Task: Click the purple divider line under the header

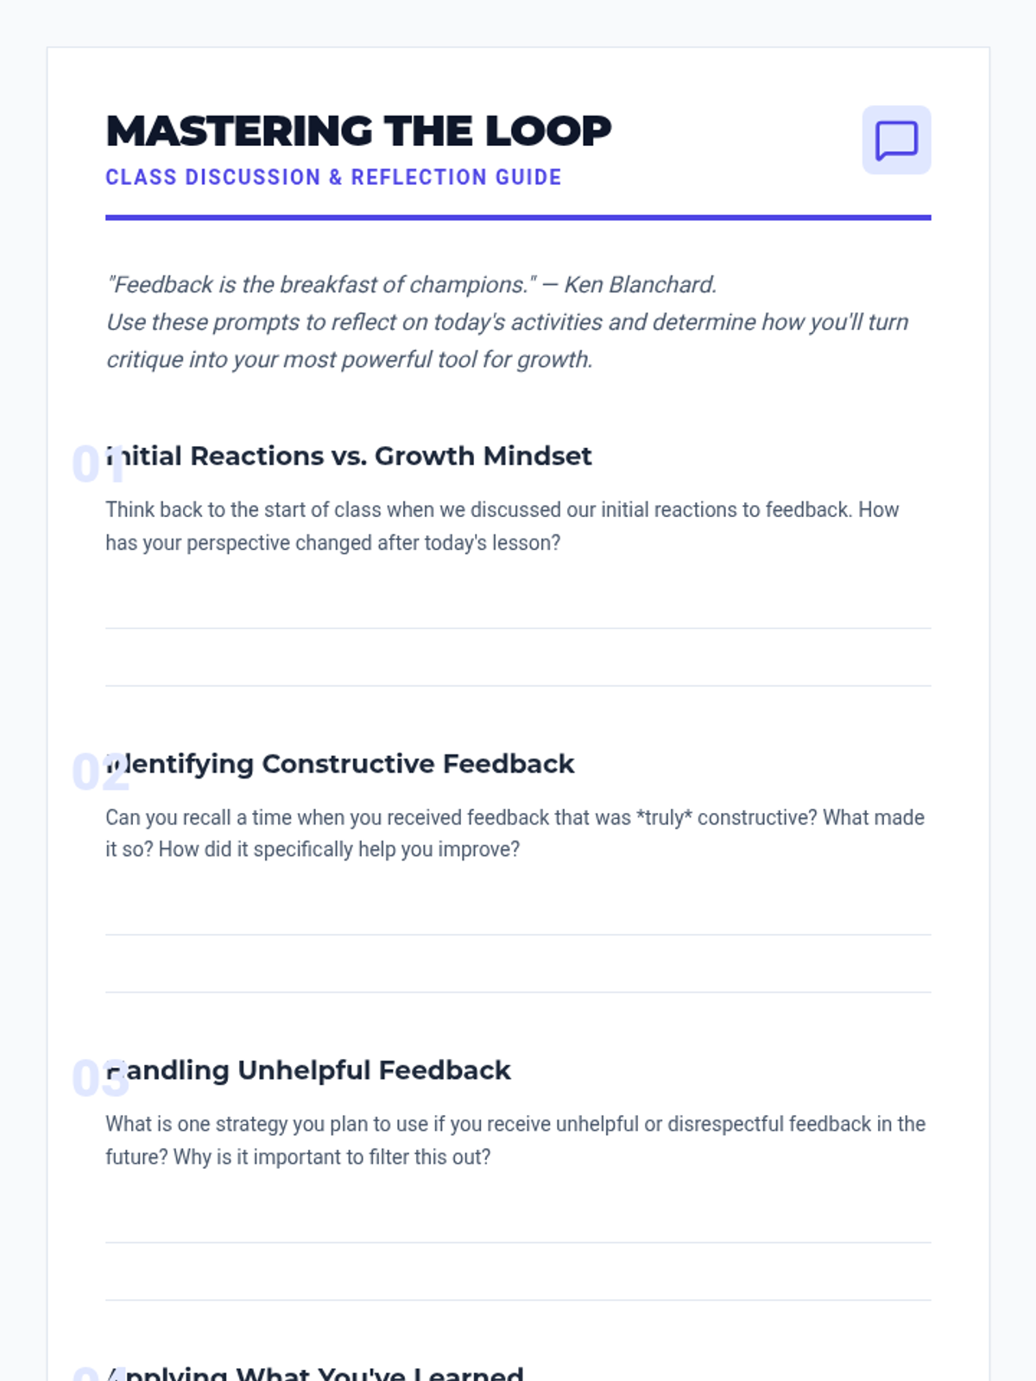Action: [518, 218]
